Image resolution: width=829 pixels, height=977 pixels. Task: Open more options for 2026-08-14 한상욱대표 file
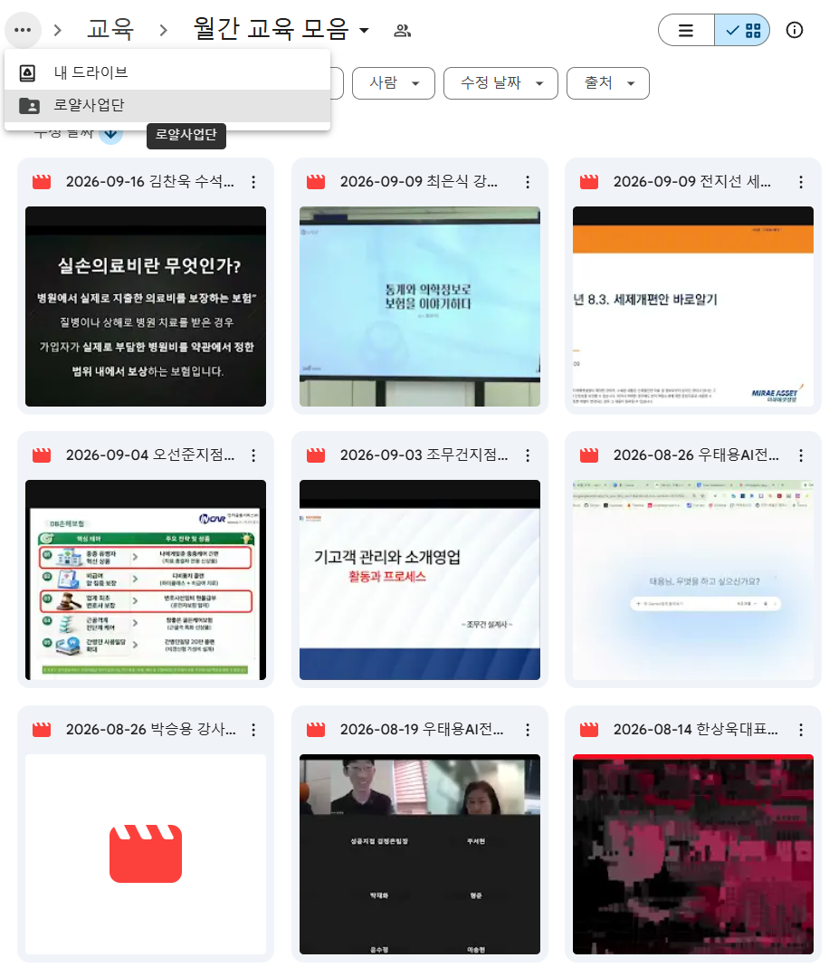(801, 730)
